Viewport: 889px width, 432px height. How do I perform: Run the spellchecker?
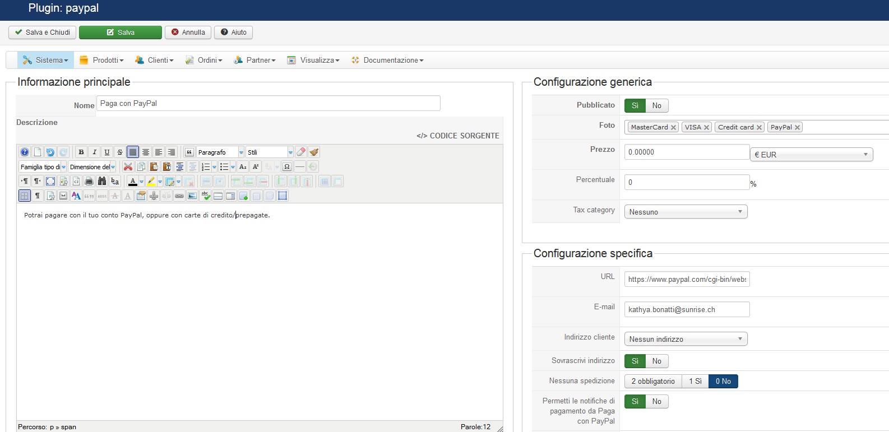(x=206, y=196)
